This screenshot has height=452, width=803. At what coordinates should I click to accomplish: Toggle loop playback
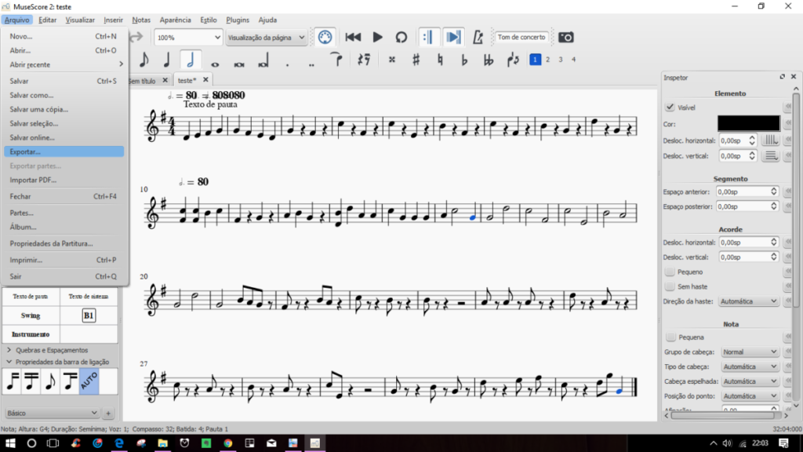point(401,37)
